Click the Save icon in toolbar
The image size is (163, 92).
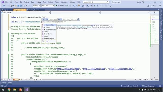(x=18, y=6)
